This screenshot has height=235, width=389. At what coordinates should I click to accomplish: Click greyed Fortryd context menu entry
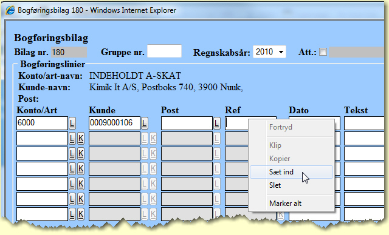pos(291,127)
